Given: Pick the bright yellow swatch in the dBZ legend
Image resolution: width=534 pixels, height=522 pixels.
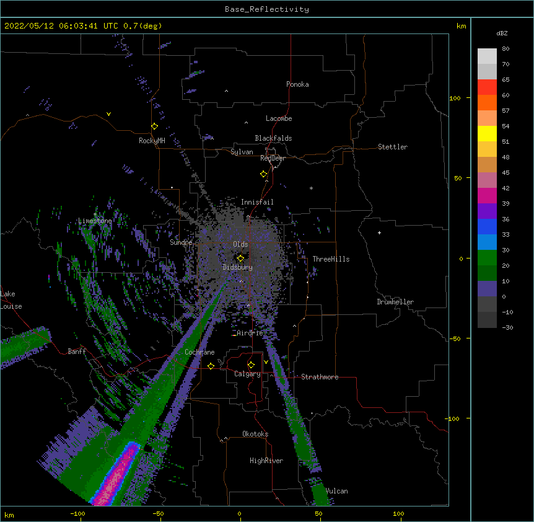Looking at the screenshot, I should (487, 133).
